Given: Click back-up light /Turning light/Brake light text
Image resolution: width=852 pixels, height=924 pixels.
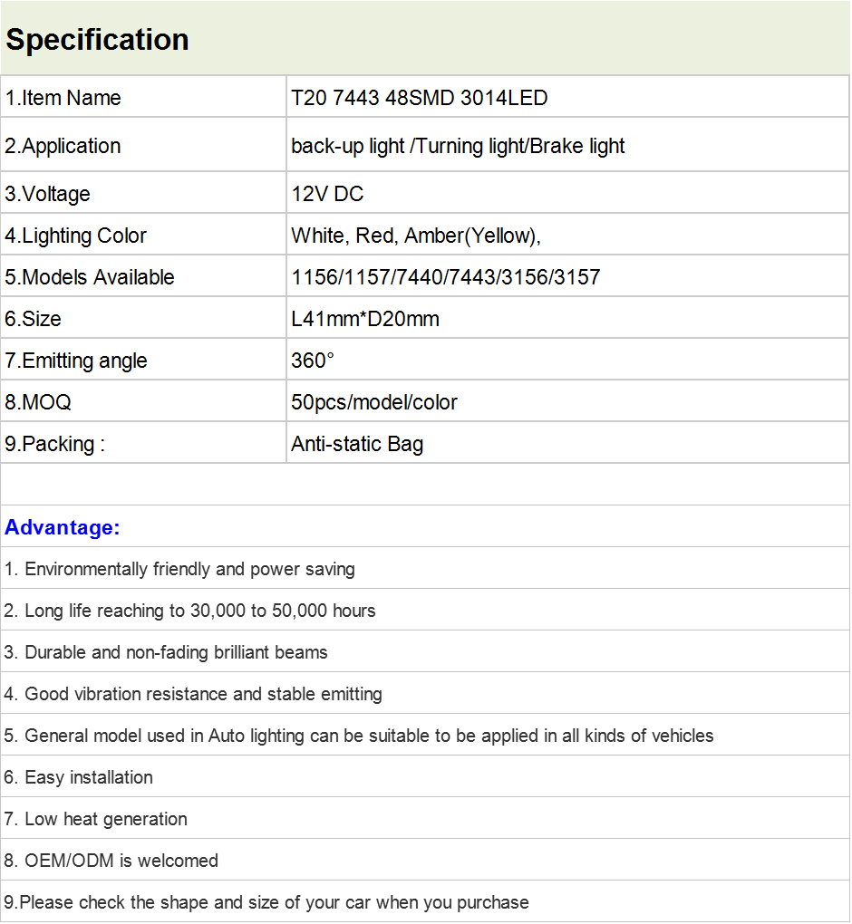Looking at the screenshot, I should coord(458,146).
